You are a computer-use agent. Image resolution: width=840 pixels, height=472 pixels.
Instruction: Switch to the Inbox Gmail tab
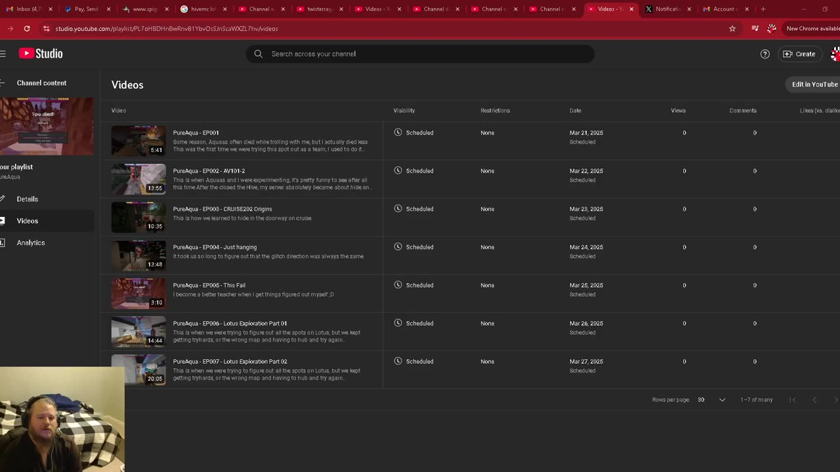click(28, 9)
